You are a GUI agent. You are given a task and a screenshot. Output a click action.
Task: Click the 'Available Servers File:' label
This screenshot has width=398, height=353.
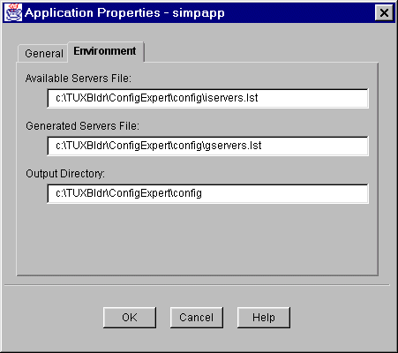[79, 79]
